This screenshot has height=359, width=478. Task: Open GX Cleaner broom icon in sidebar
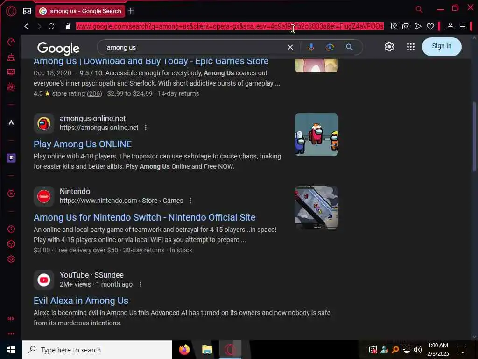pos(11,57)
